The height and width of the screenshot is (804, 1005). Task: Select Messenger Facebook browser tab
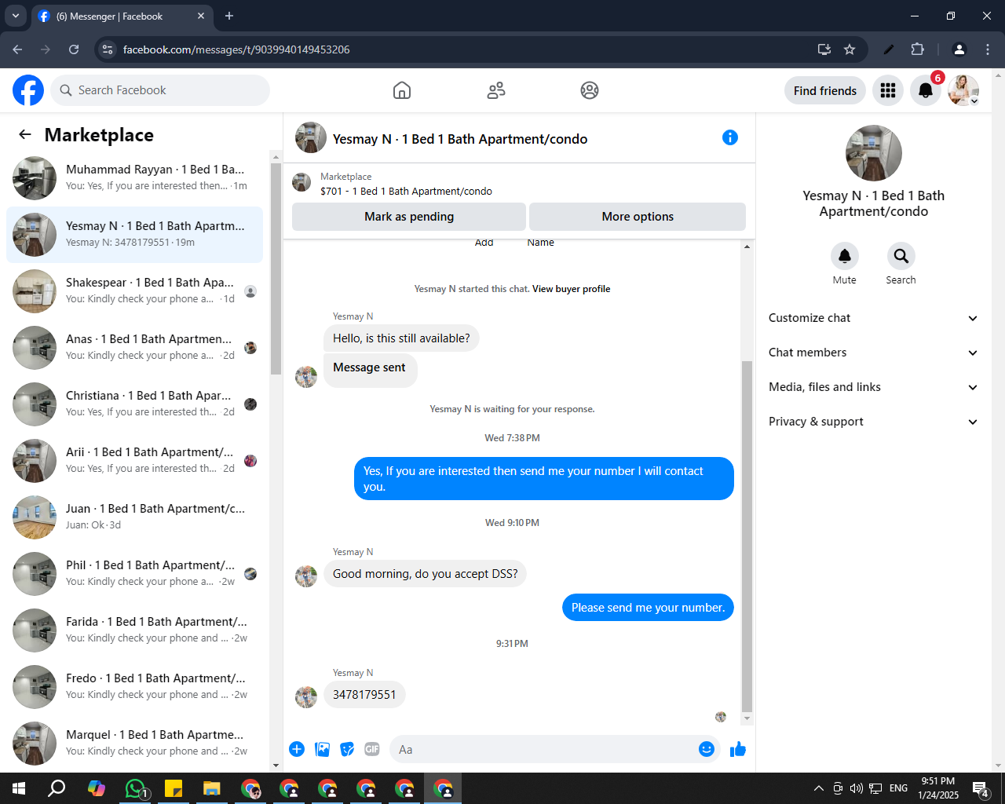point(122,16)
